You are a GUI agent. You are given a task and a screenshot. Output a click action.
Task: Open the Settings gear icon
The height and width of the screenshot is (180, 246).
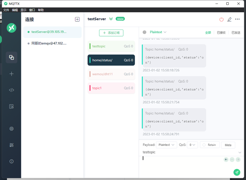[12, 129]
